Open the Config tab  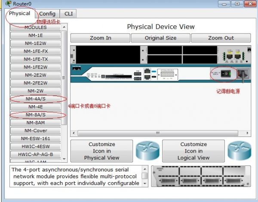[47, 14]
